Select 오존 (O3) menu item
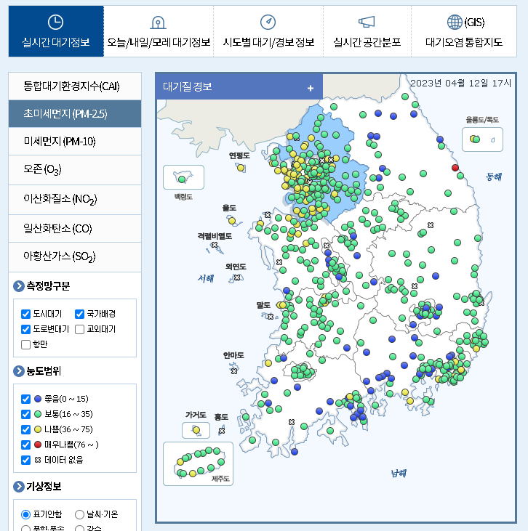The width and height of the screenshot is (528, 531). pos(75,170)
